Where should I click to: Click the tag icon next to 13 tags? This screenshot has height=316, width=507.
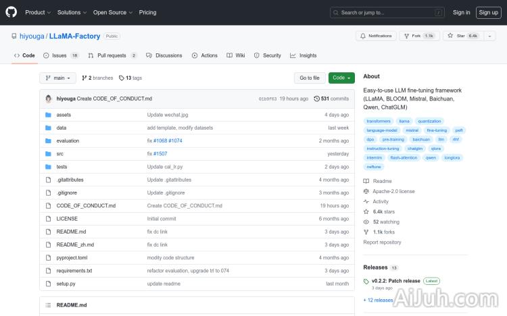pos(121,78)
